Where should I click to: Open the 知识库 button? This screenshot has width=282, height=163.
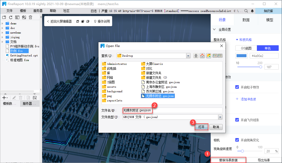point(268,11)
